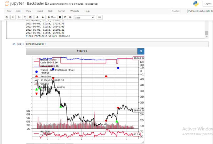Viewport: 213px width, 144px height.
Task: Restart kernel and run all cells icon
Action: click(70, 17)
